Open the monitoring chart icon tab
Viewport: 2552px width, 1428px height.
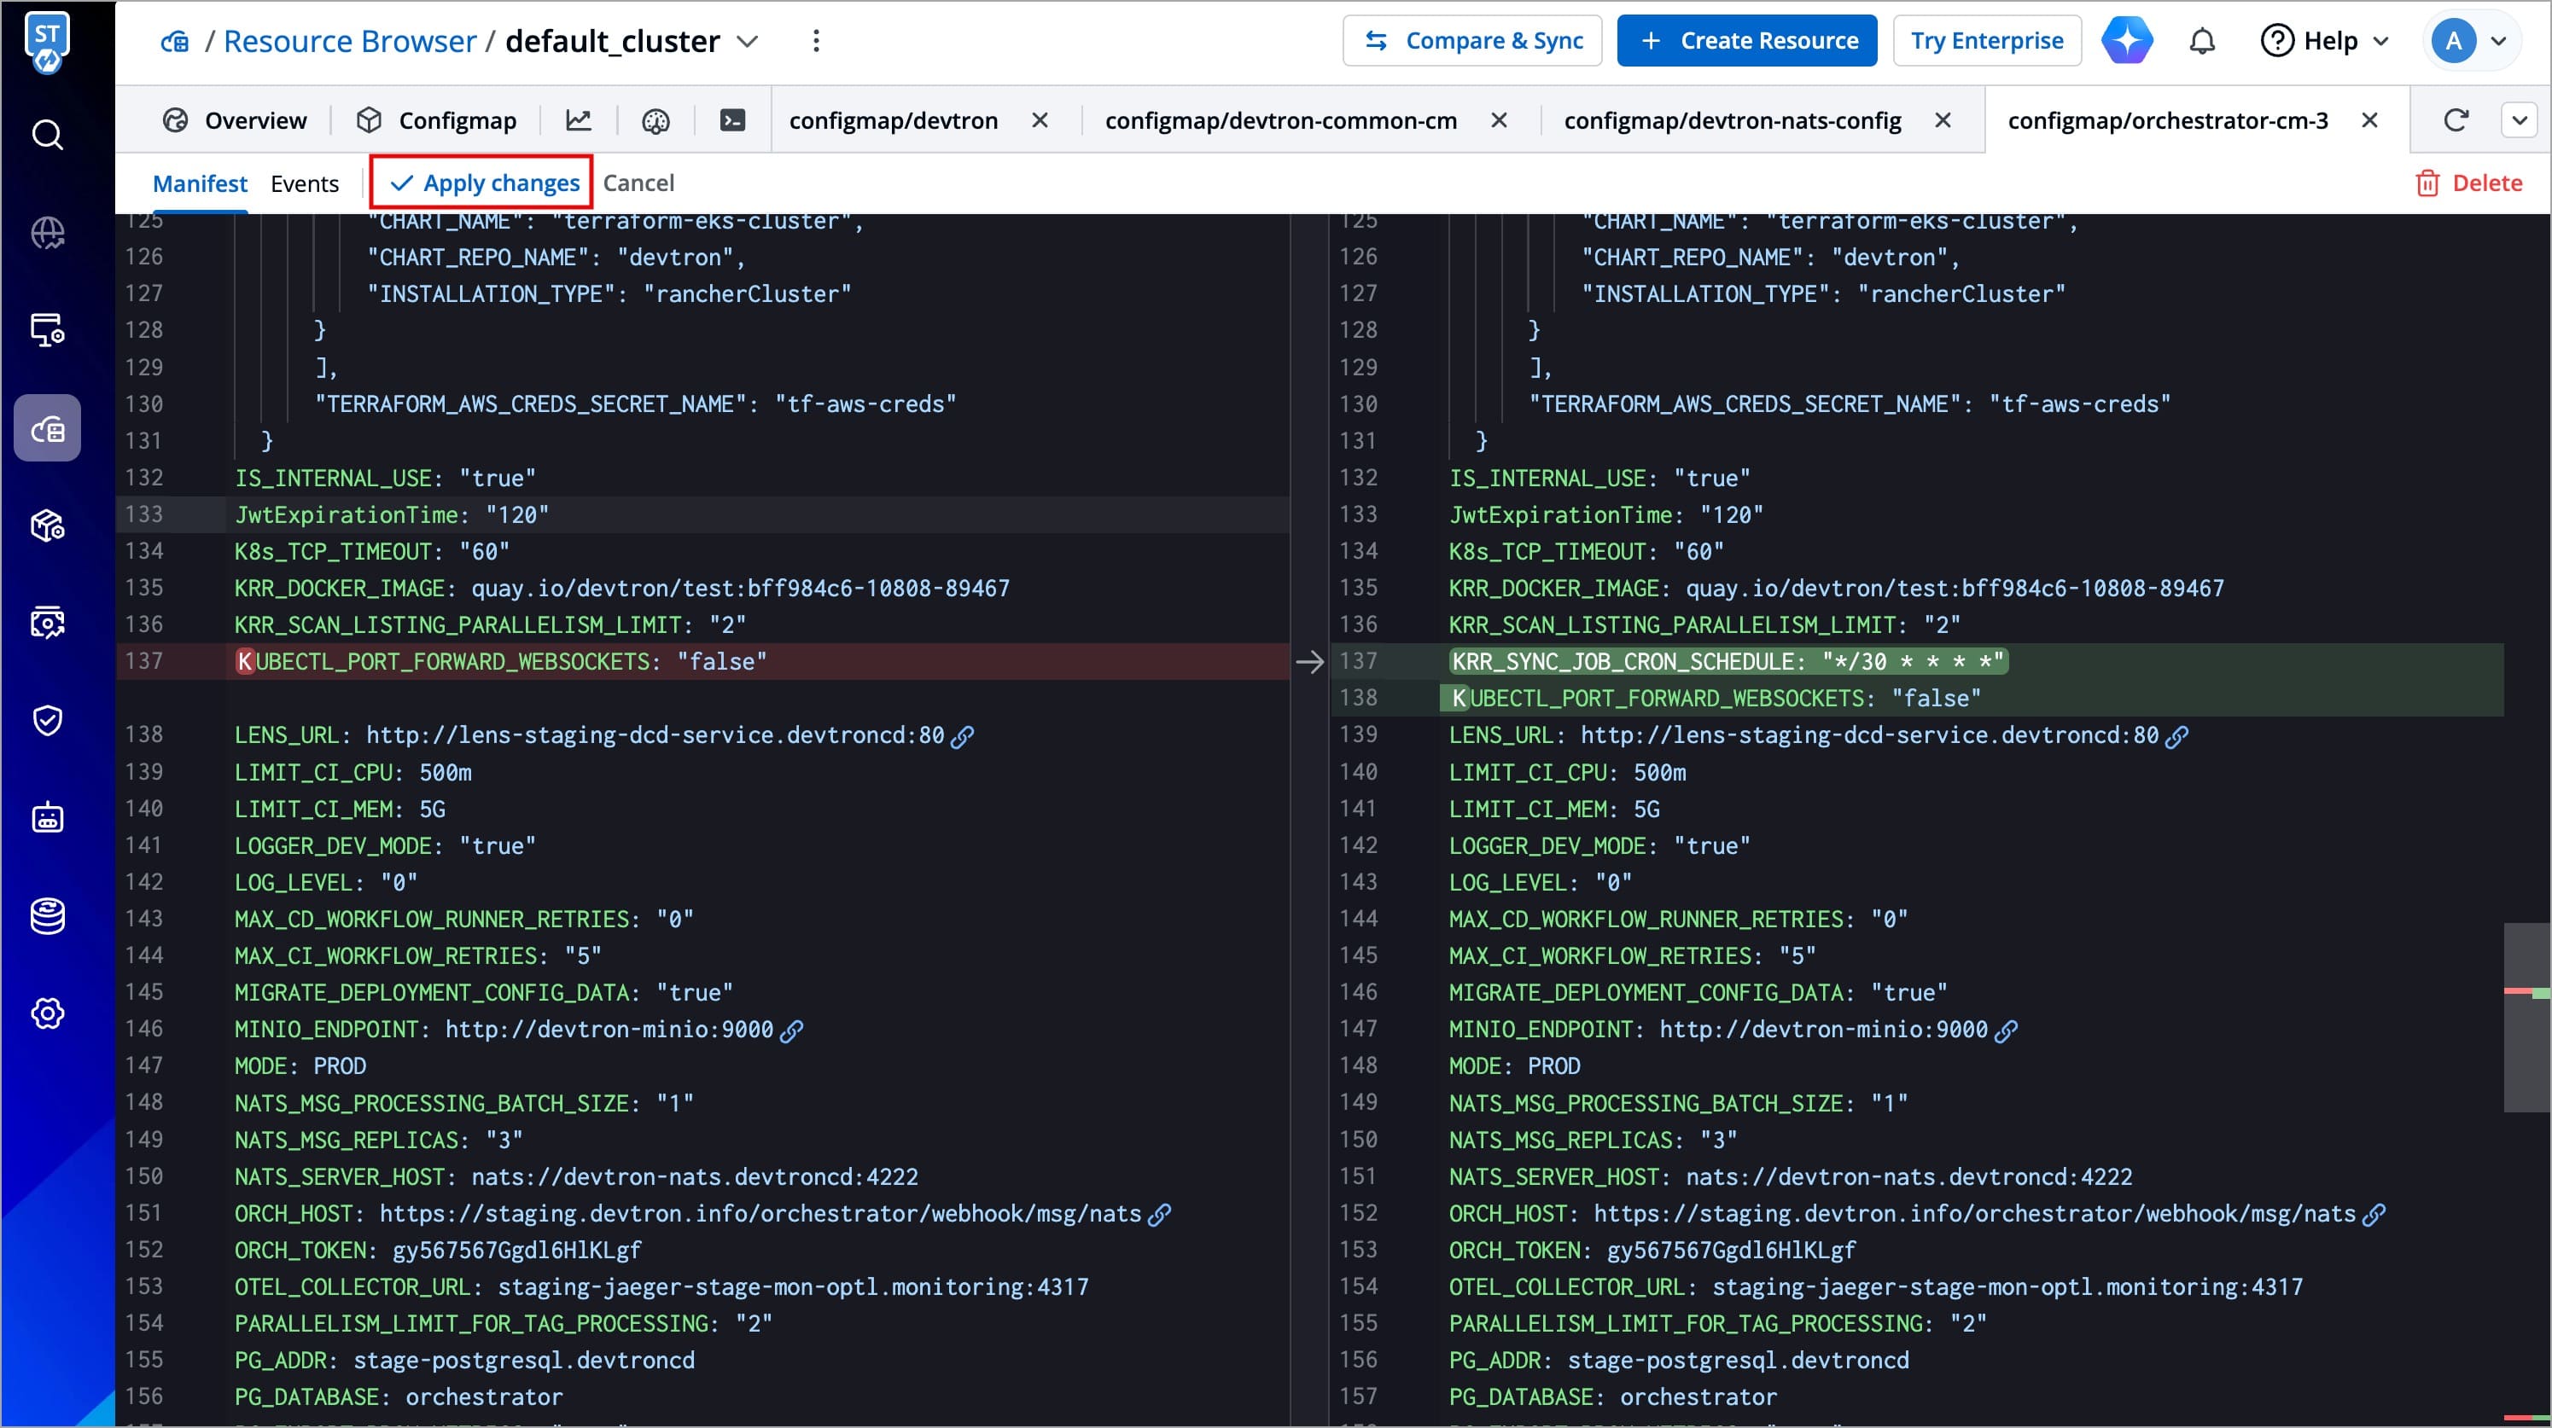(x=579, y=121)
